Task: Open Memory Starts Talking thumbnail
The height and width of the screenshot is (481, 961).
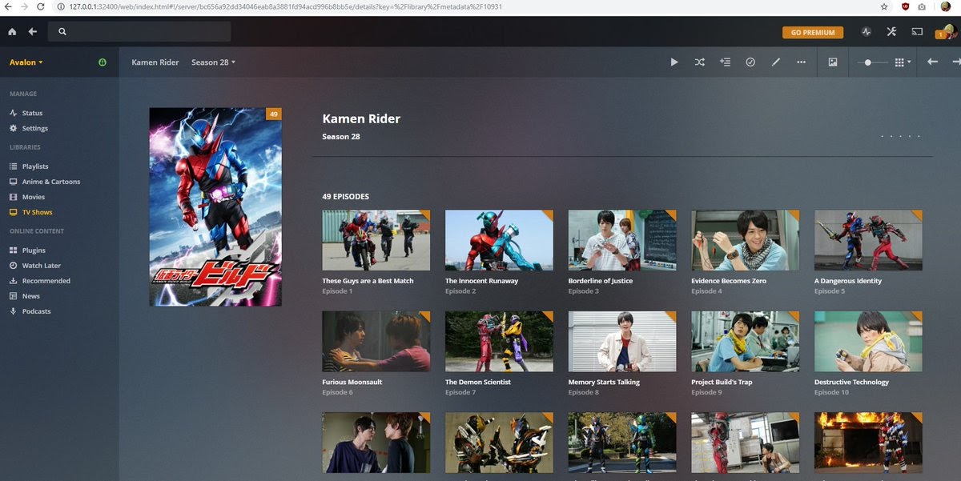Action: [x=622, y=342]
